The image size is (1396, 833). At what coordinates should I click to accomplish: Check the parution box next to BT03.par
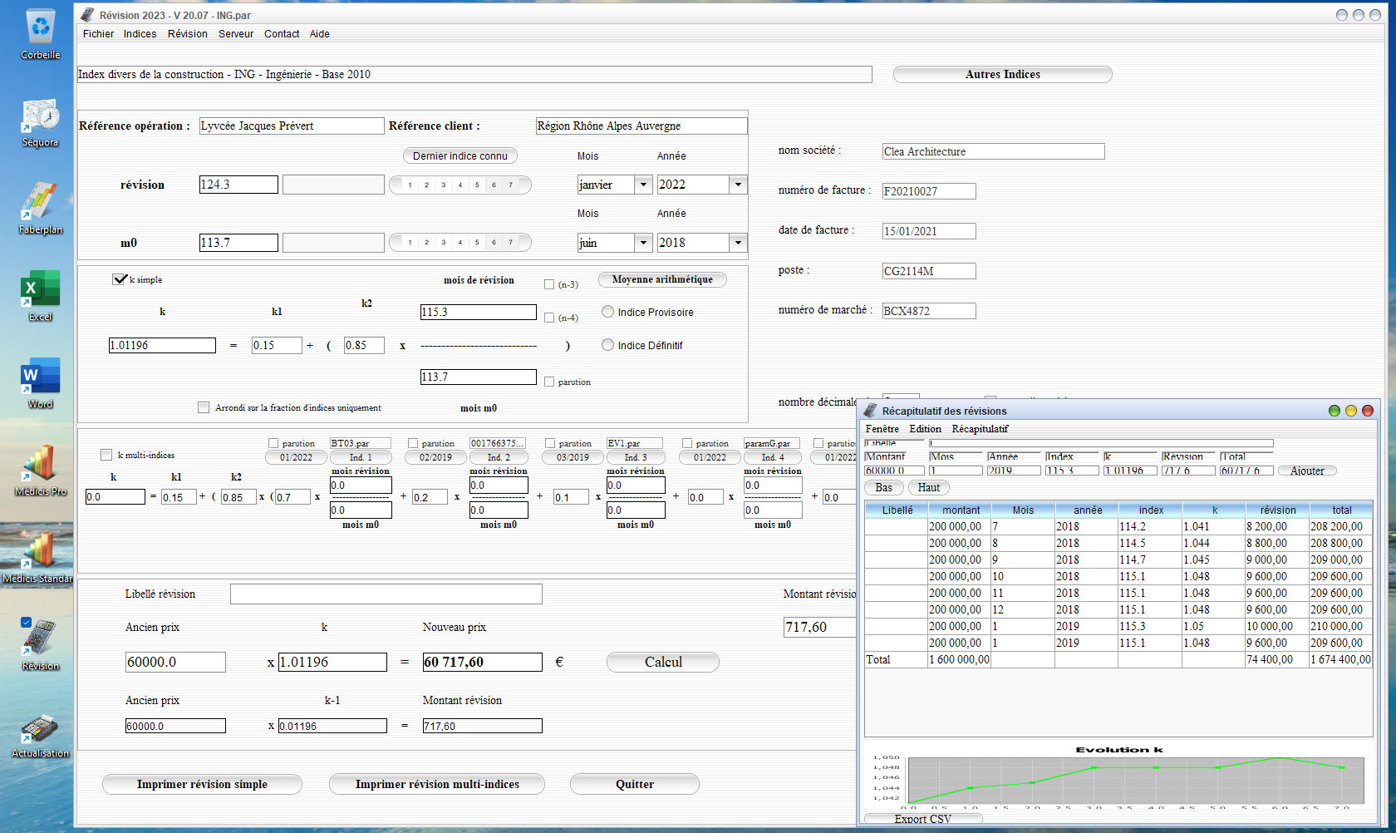(273, 443)
